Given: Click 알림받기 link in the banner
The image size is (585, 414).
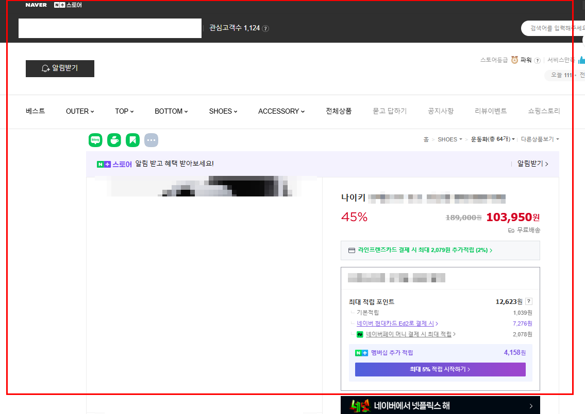Looking at the screenshot, I should (533, 164).
